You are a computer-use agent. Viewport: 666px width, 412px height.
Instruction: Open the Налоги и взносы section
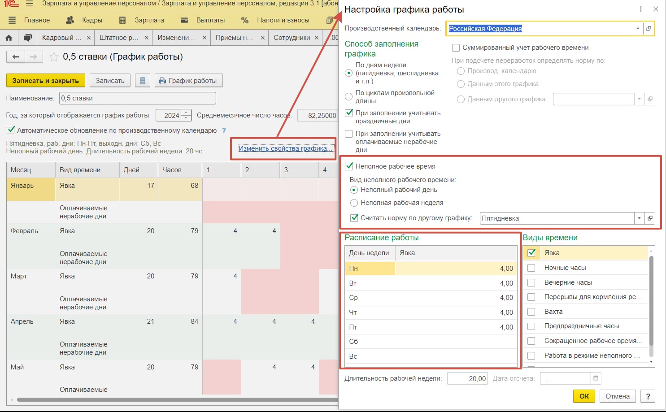tap(275, 20)
